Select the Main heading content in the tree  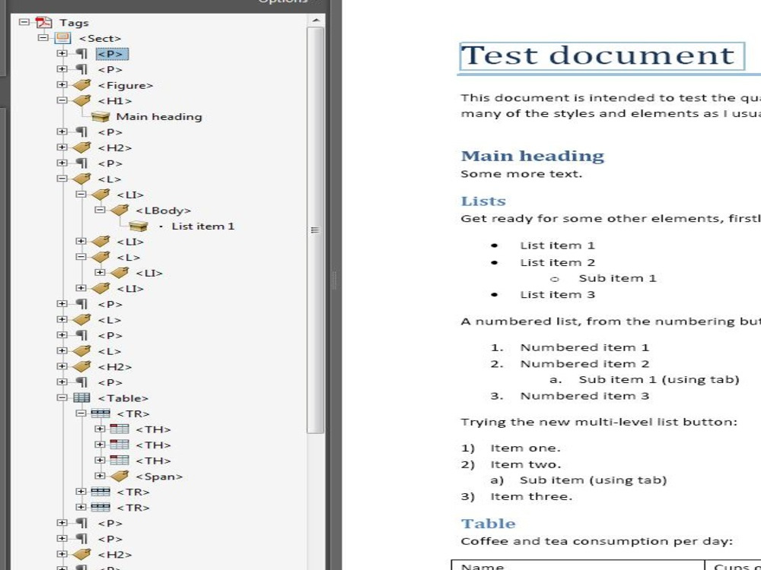159,117
